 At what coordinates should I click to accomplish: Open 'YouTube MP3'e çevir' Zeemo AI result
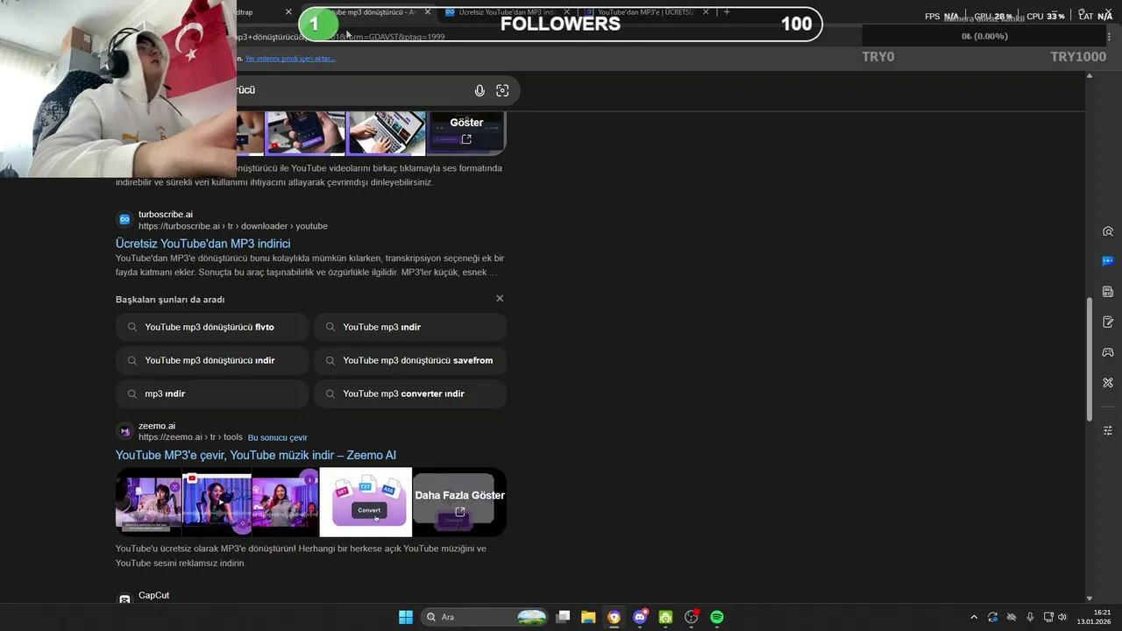[x=256, y=455]
